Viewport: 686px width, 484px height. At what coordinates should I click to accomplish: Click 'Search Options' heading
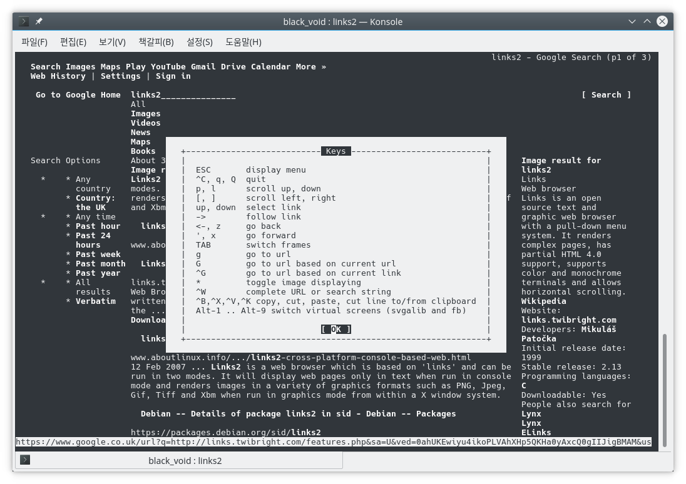[66, 161]
